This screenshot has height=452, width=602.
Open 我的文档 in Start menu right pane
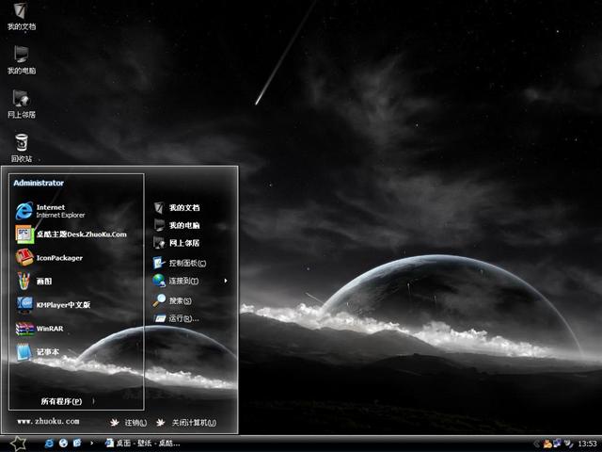pos(177,207)
